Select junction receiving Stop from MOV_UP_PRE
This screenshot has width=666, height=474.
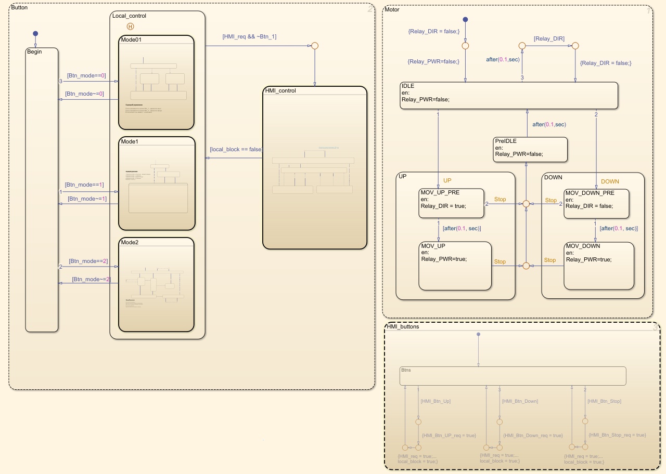pyautogui.click(x=526, y=204)
